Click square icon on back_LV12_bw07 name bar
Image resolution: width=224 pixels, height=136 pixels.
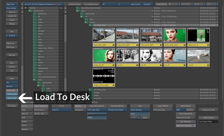(x=137, y=45)
